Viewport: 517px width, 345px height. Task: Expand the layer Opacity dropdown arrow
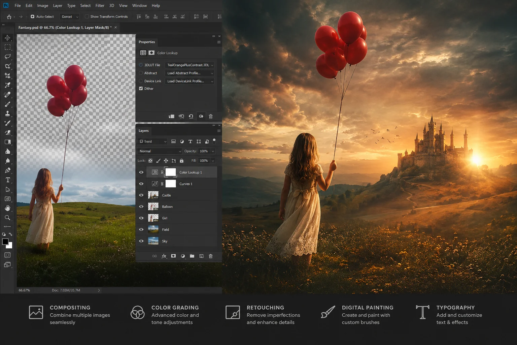(213, 151)
